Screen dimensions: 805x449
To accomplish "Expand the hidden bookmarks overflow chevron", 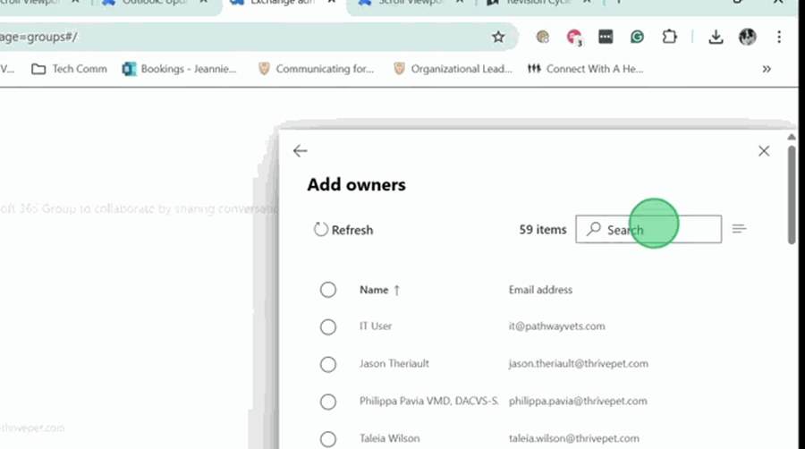I will [767, 69].
